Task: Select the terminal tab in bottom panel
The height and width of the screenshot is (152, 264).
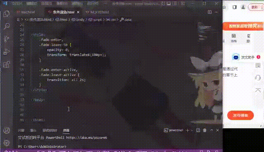Action: click(x=66, y=130)
